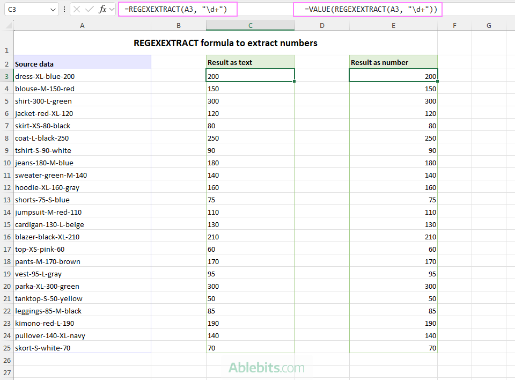
Task: Click text result 75 in column C
Action: point(251,200)
